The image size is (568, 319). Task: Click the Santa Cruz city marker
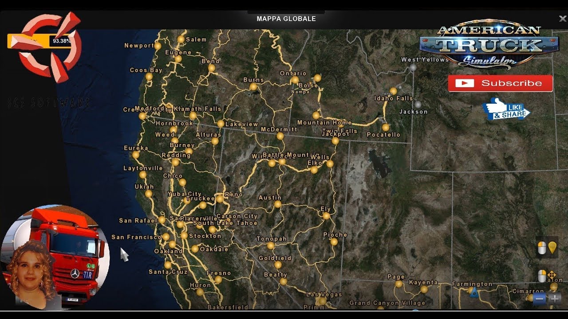click(x=168, y=265)
